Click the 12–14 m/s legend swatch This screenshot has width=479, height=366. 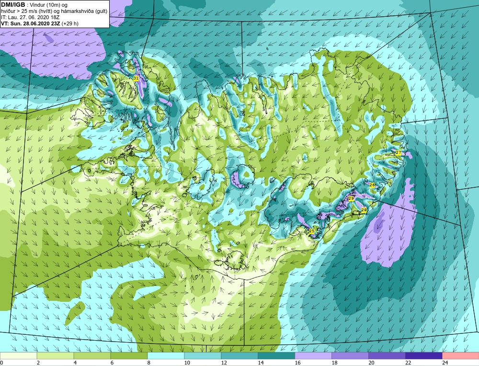click(239, 355)
